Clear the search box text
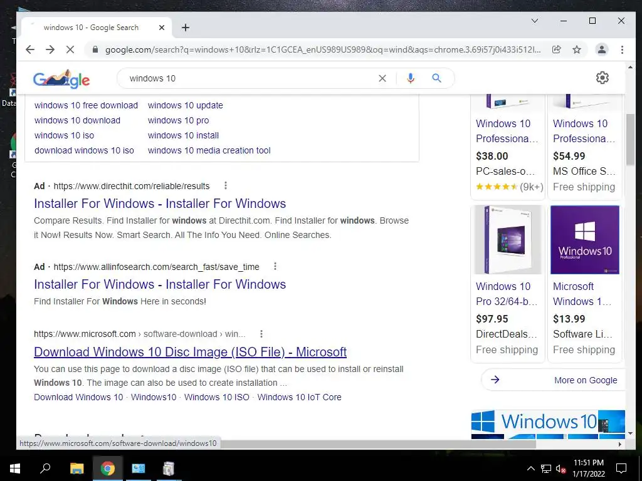This screenshot has width=642, height=481. (x=382, y=78)
